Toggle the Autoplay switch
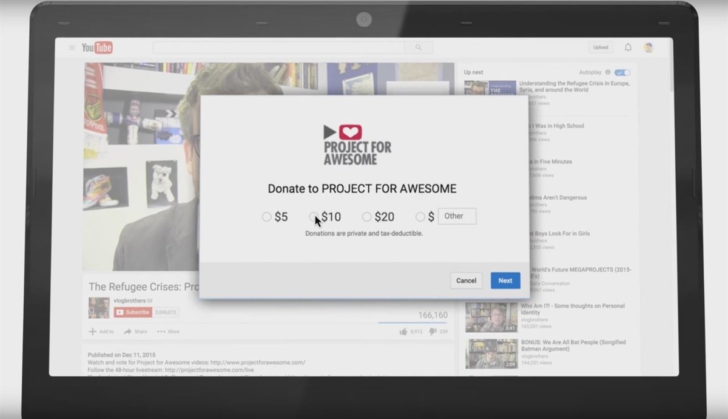This screenshot has height=419, width=728. coord(622,72)
